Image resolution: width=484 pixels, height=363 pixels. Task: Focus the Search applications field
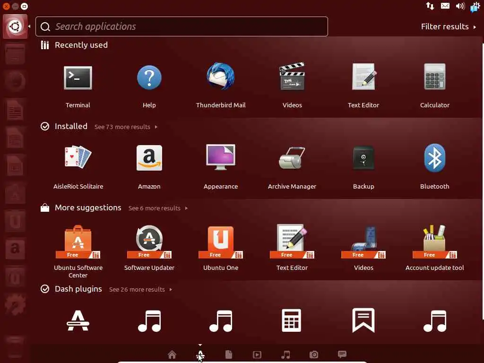click(x=181, y=26)
